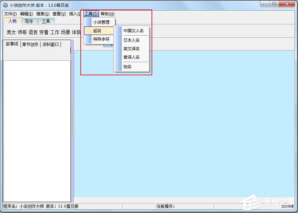Switch to the 章节创作 tab

coord(30,44)
